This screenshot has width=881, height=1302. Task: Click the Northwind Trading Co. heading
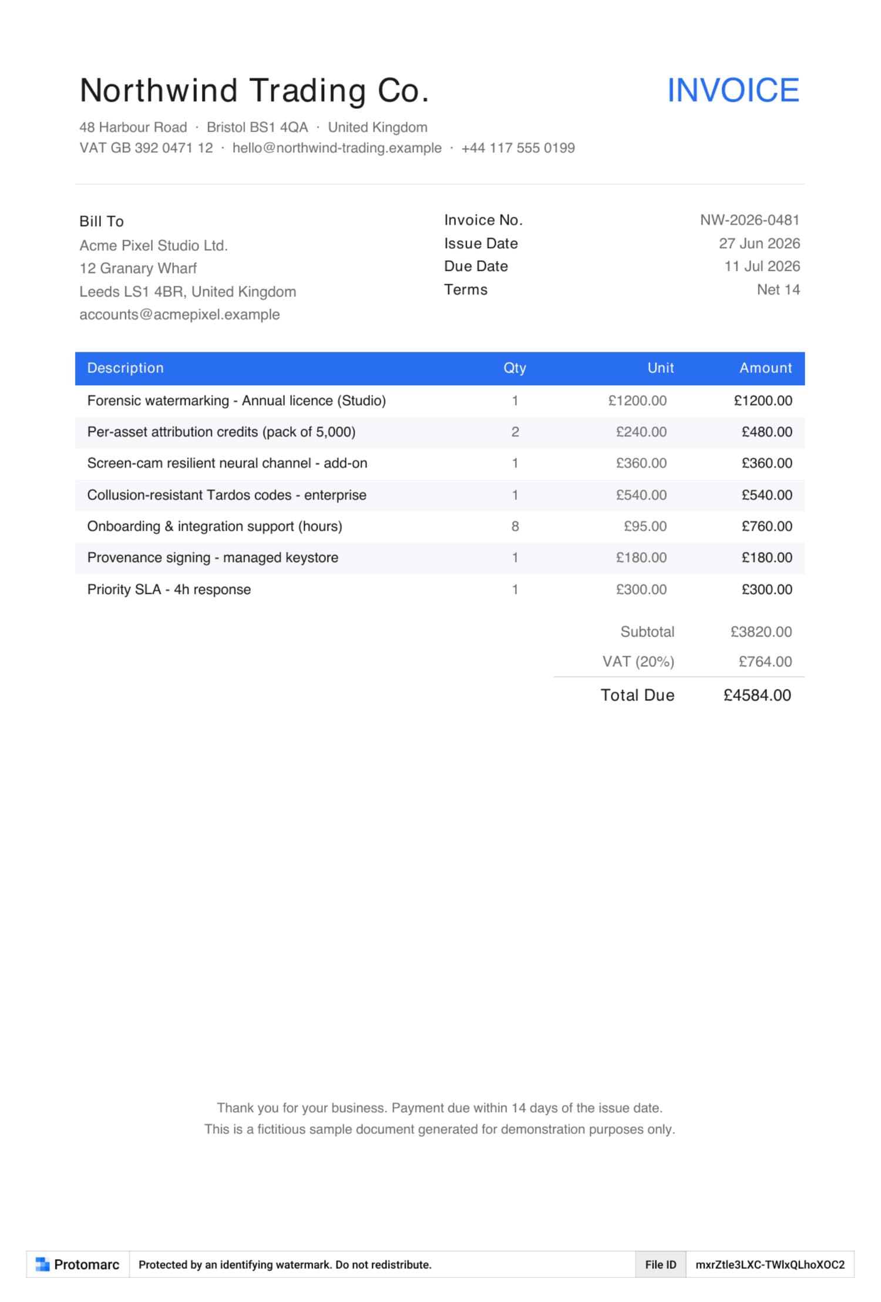(254, 91)
